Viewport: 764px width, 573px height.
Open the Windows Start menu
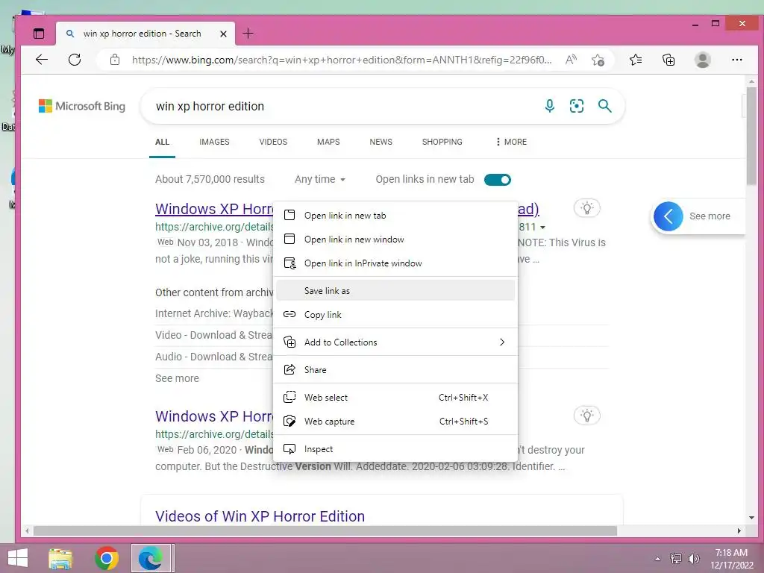pos(18,558)
